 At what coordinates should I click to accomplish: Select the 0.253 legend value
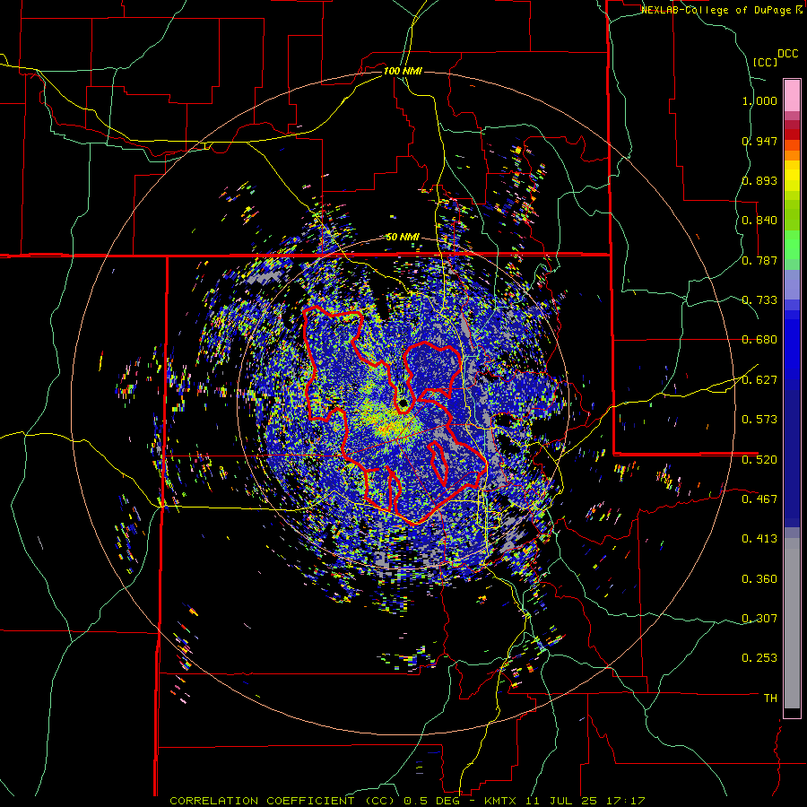coord(759,658)
